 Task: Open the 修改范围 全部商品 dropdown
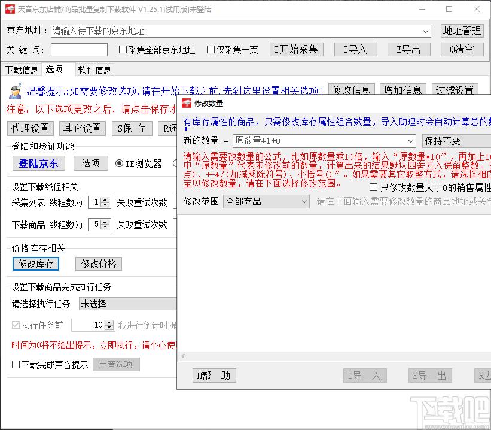(x=304, y=202)
